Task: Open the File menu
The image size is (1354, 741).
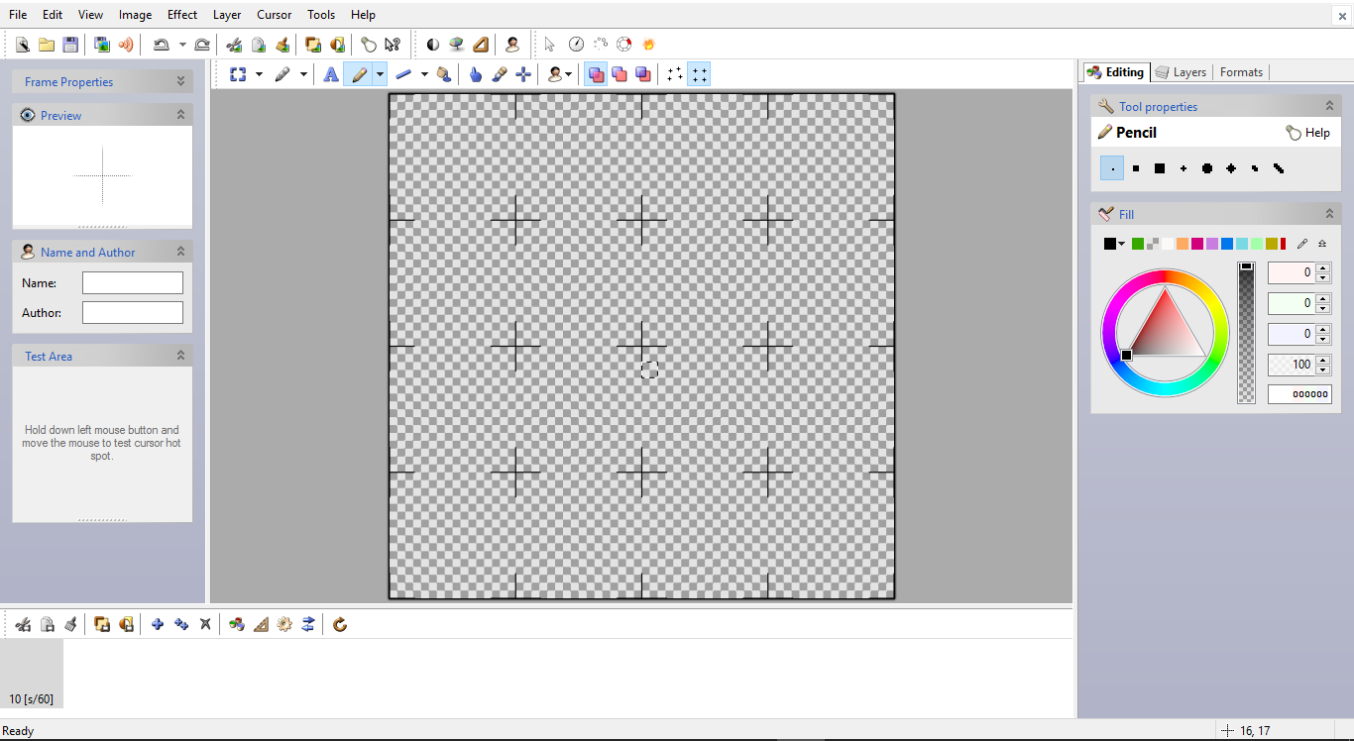Action: click(x=18, y=15)
